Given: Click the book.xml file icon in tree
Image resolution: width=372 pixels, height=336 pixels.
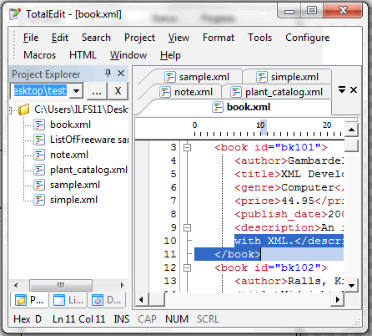Looking at the screenshot, I should 39,125.
